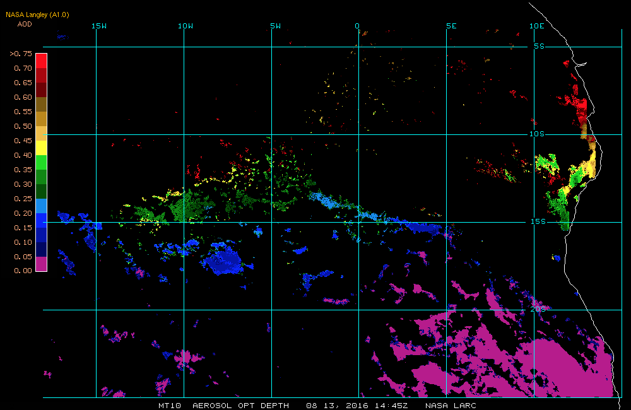The height and width of the screenshot is (410, 631).
Task: Click the 5W longitude label
Action: (276, 26)
